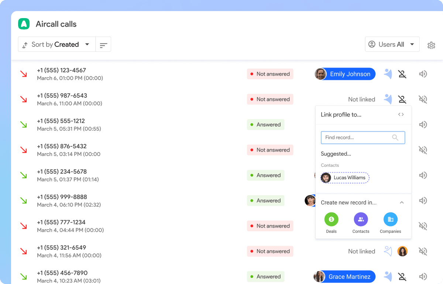This screenshot has width=443, height=284.
Task: Click the code brackets icon in link panel
Action: point(401,115)
